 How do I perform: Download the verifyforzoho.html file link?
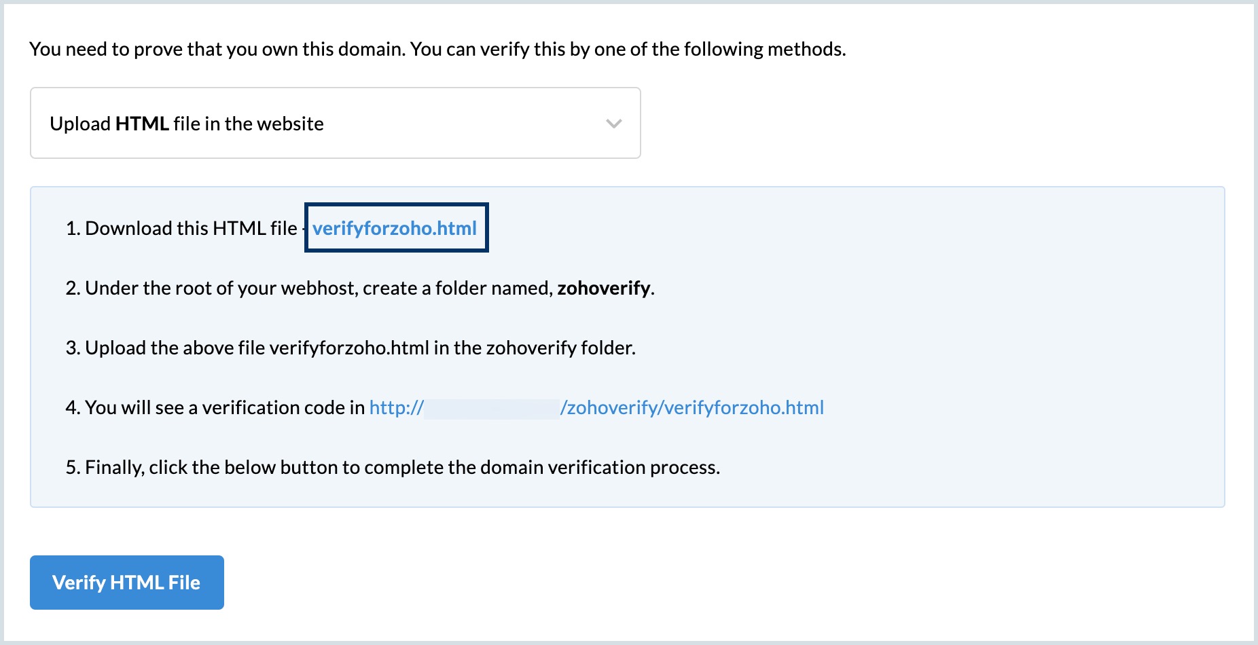pyautogui.click(x=395, y=228)
